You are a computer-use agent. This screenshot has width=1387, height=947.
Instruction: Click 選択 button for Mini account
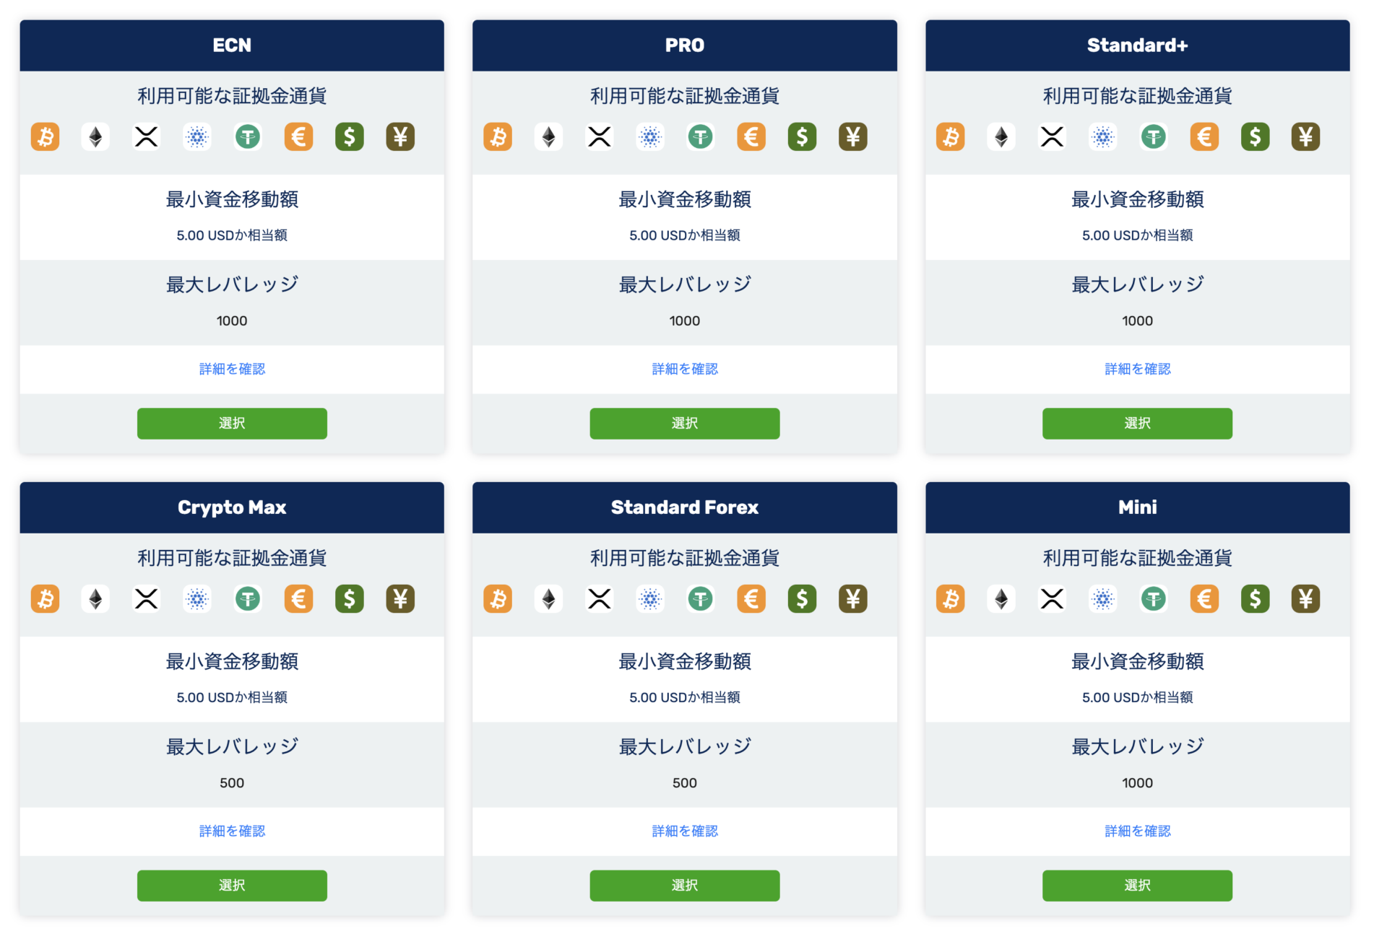1138,886
